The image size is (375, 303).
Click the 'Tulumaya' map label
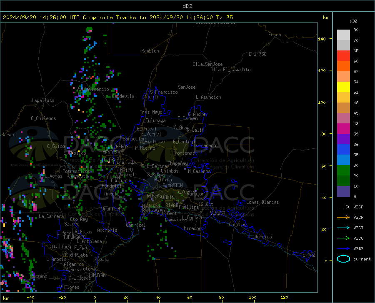(156, 120)
